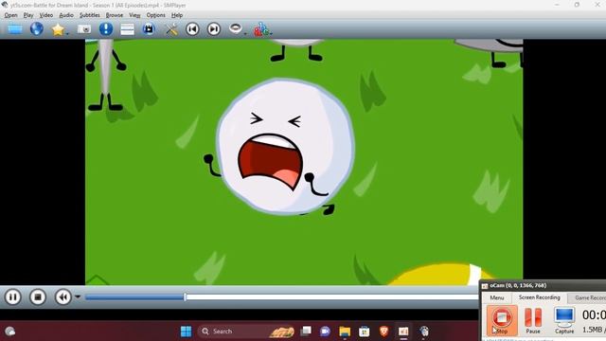
Task: Pause the video playback
Action: 12,296
